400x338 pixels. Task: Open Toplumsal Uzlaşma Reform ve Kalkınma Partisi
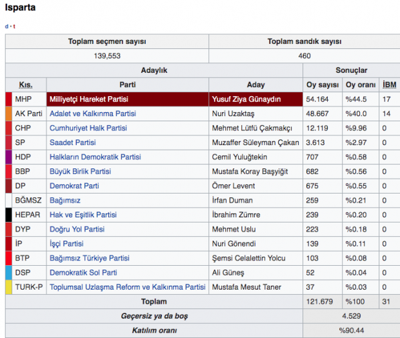tap(128, 287)
